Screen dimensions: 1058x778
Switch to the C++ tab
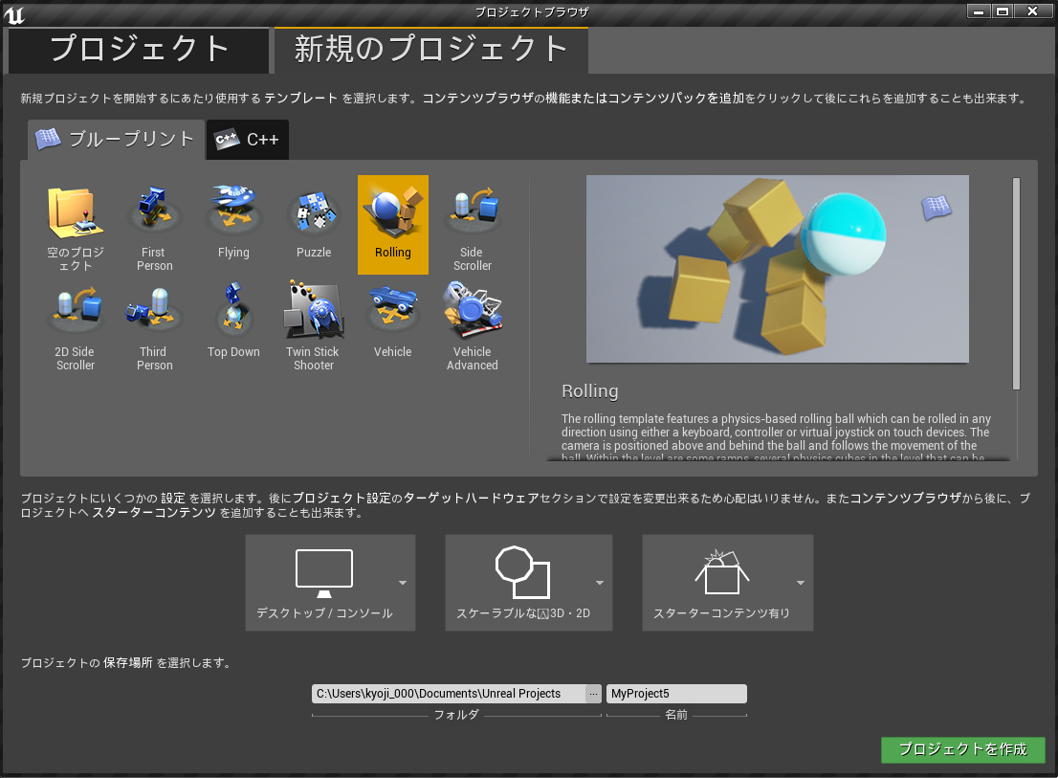[249, 140]
